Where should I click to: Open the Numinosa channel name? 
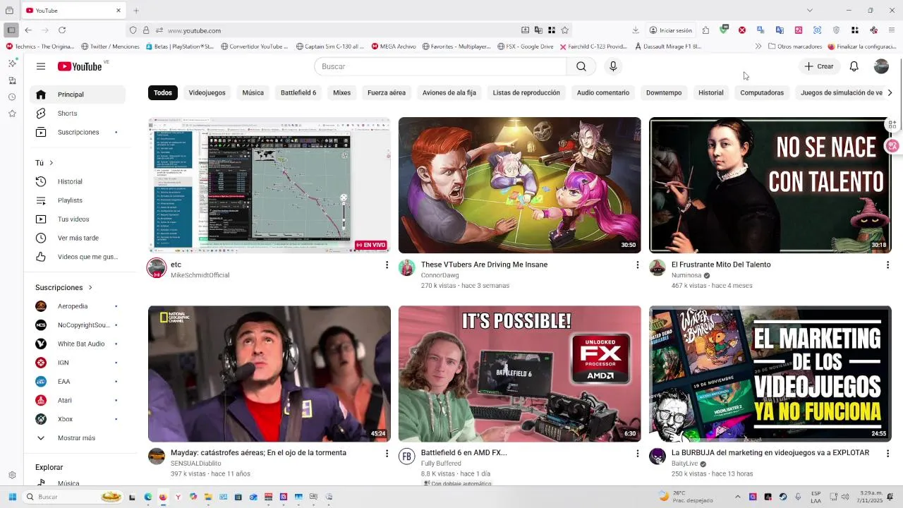pyautogui.click(x=686, y=275)
